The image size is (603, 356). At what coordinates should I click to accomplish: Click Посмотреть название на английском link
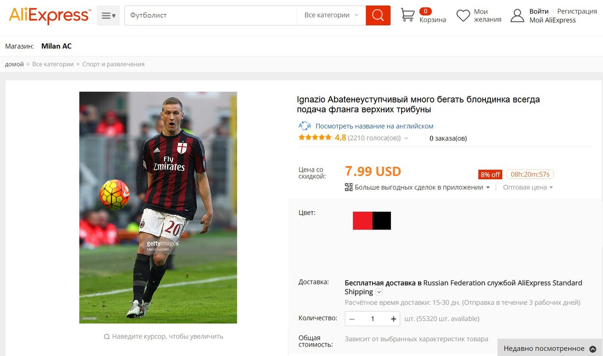(374, 126)
